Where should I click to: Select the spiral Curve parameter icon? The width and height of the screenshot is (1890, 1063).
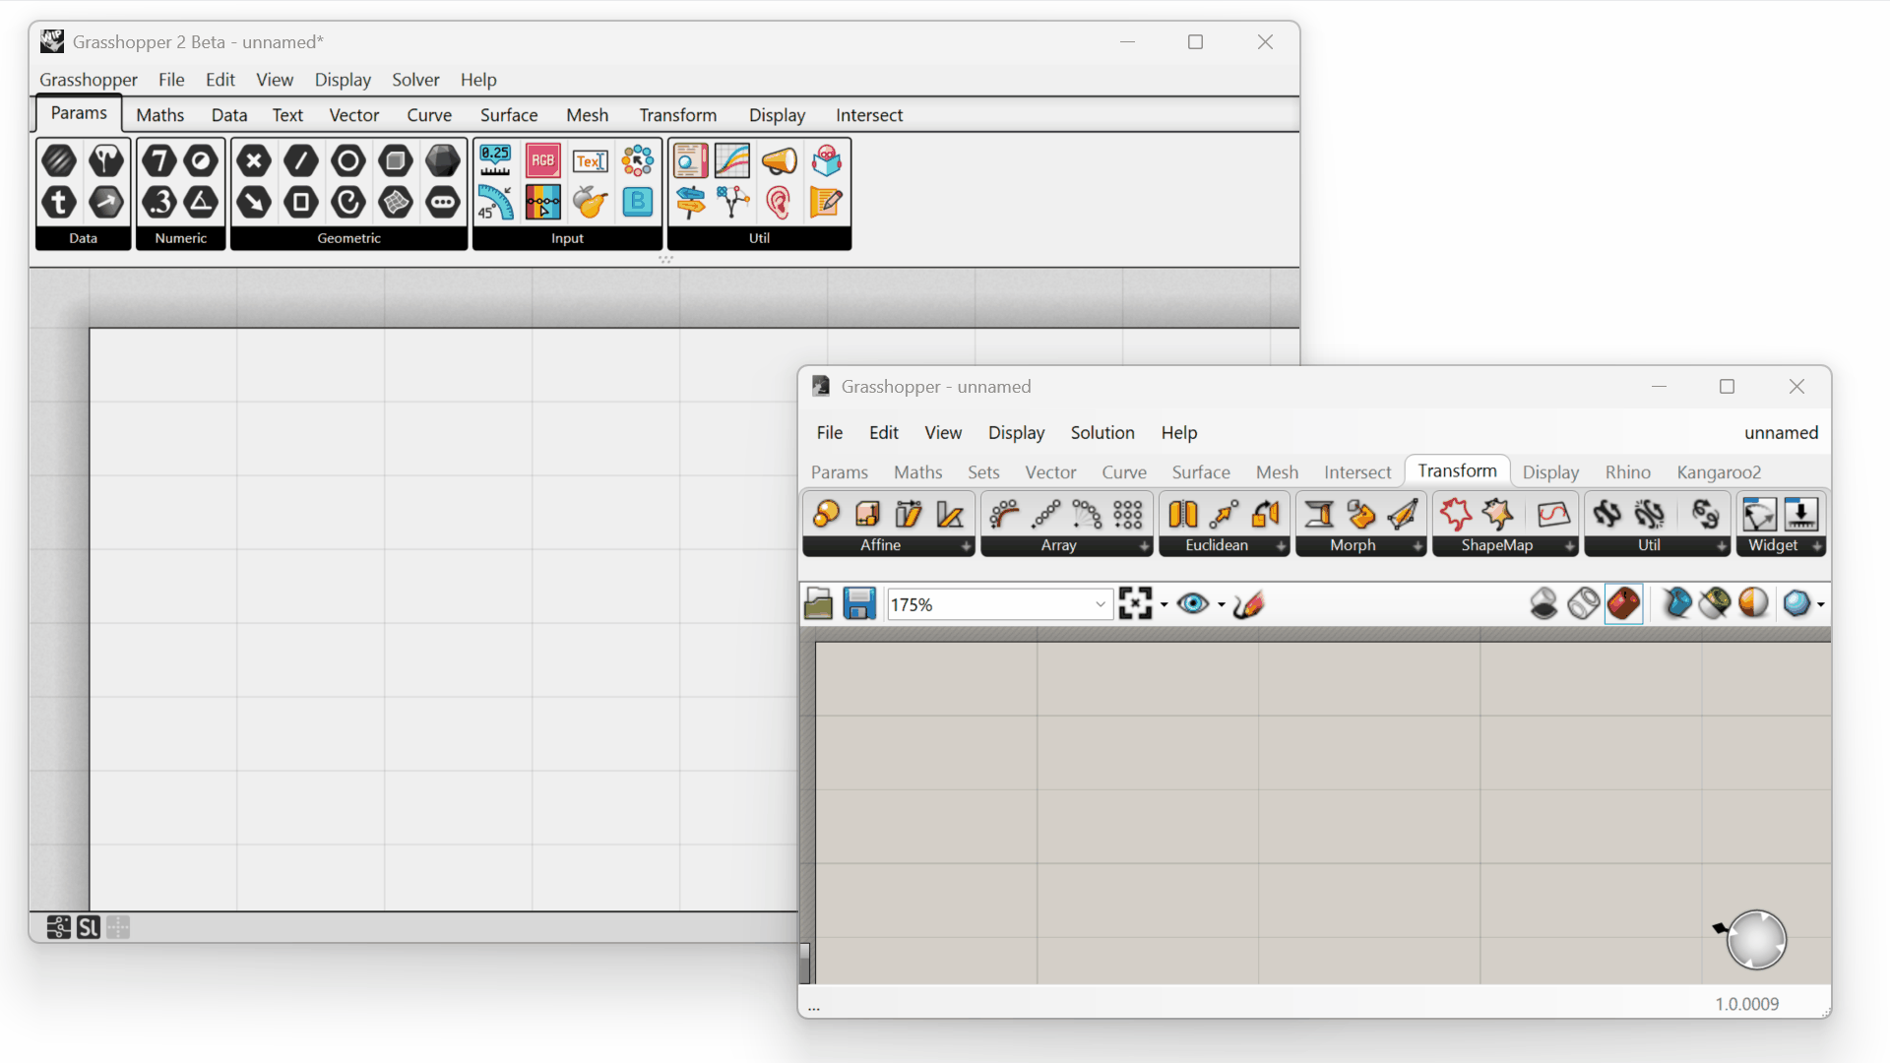(x=348, y=203)
